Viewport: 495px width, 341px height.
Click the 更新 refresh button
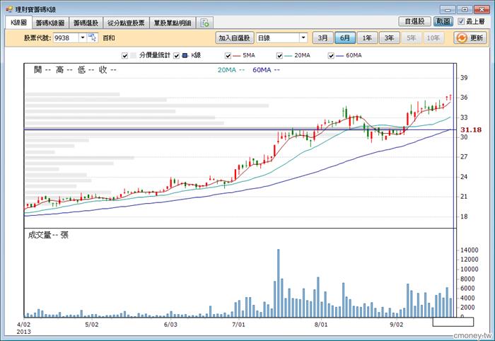click(470, 38)
